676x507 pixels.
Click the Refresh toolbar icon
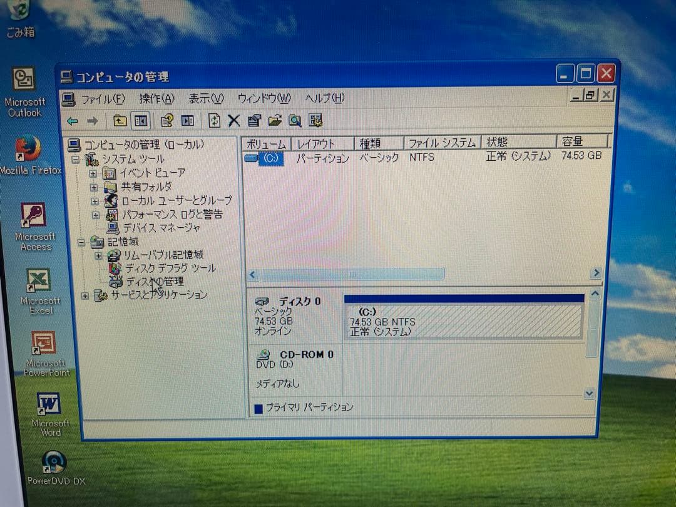pyautogui.click(x=215, y=120)
